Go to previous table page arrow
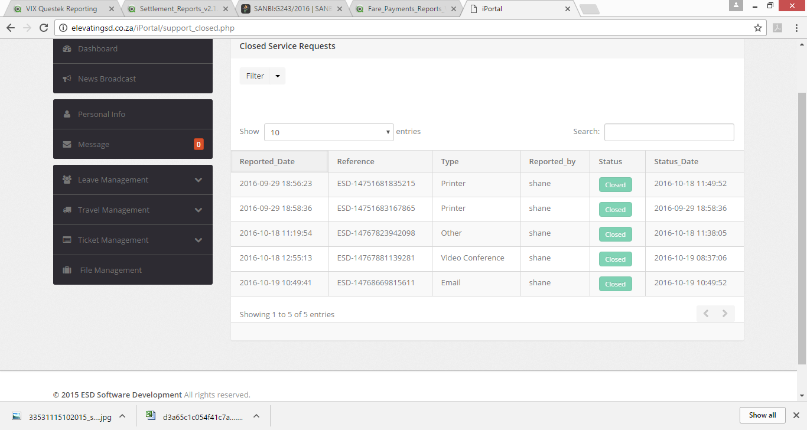807x430 pixels. click(706, 314)
